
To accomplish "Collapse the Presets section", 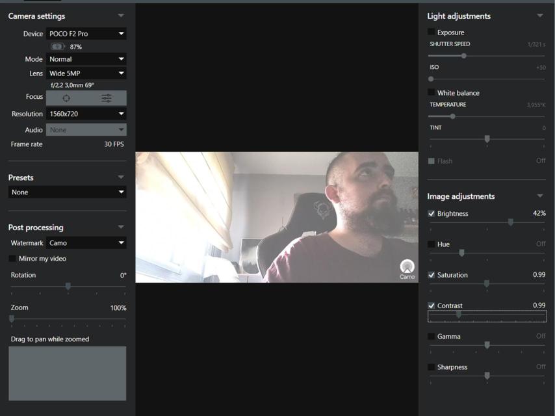I will (x=121, y=177).
